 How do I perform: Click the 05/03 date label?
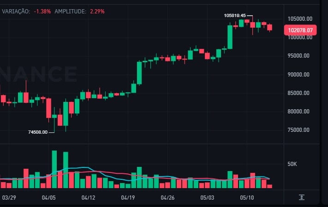click(208, 197)
